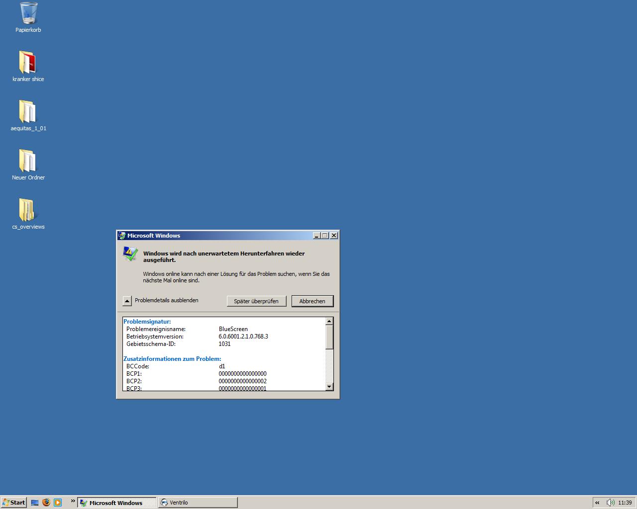Click the 'Windows online kann' description text
The height and width of the screenshot is (509, 637).
[236, 277]
